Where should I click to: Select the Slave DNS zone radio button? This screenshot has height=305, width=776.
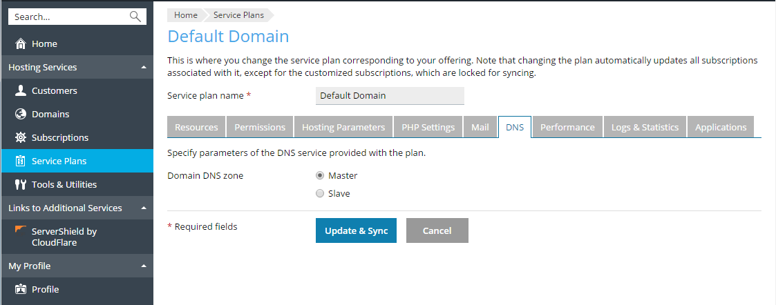coord(320,193)
